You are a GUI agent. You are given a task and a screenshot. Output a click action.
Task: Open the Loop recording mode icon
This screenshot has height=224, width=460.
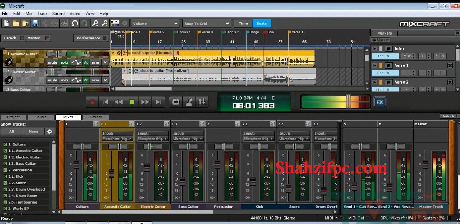pyautogui.click(x=175, y=102)
